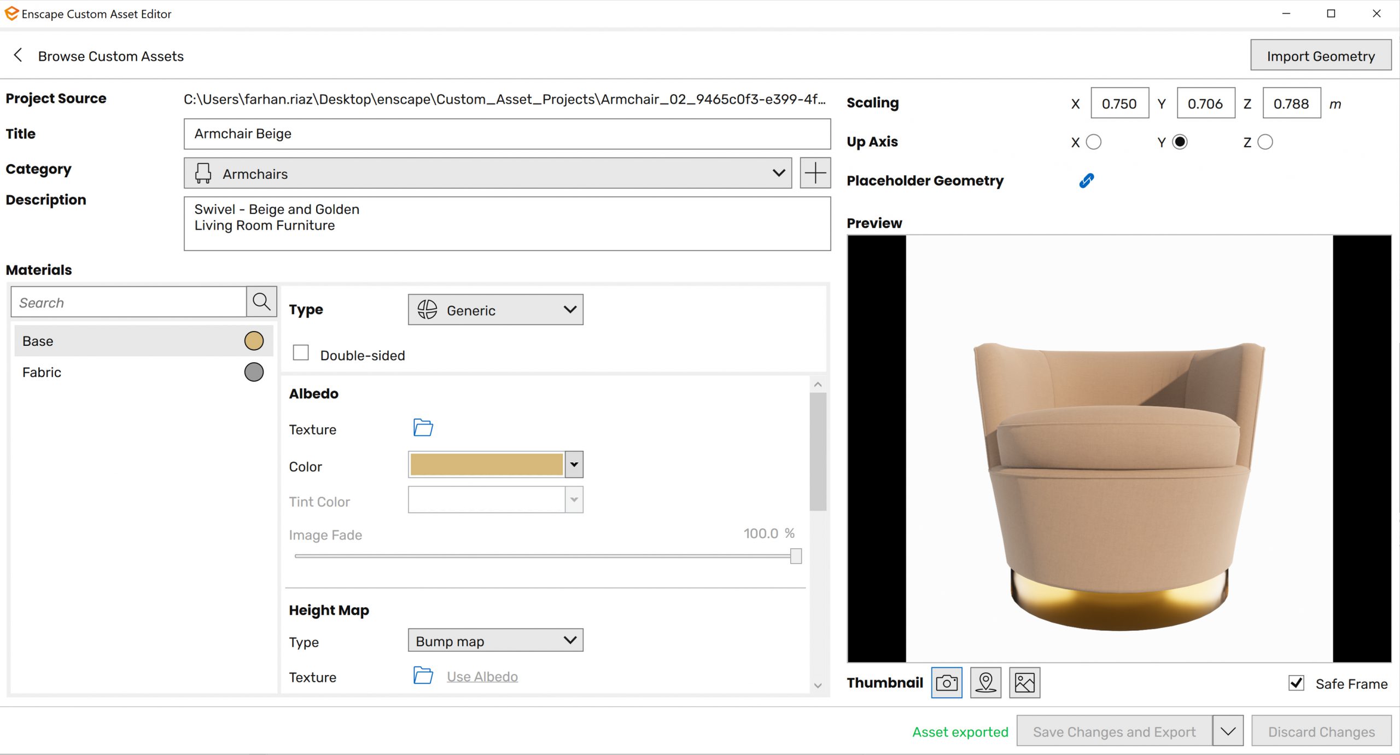The height and width of the screenshot is (755, 1400).
Task: Click the magnifier search icon in Materials
Action: tap(261, 301)
